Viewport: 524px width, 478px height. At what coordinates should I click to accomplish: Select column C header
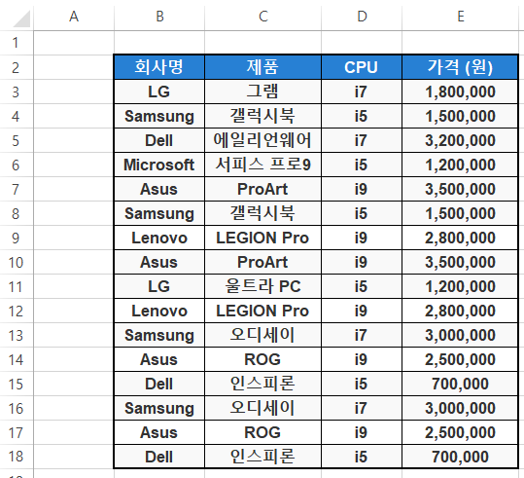point(262,16)
